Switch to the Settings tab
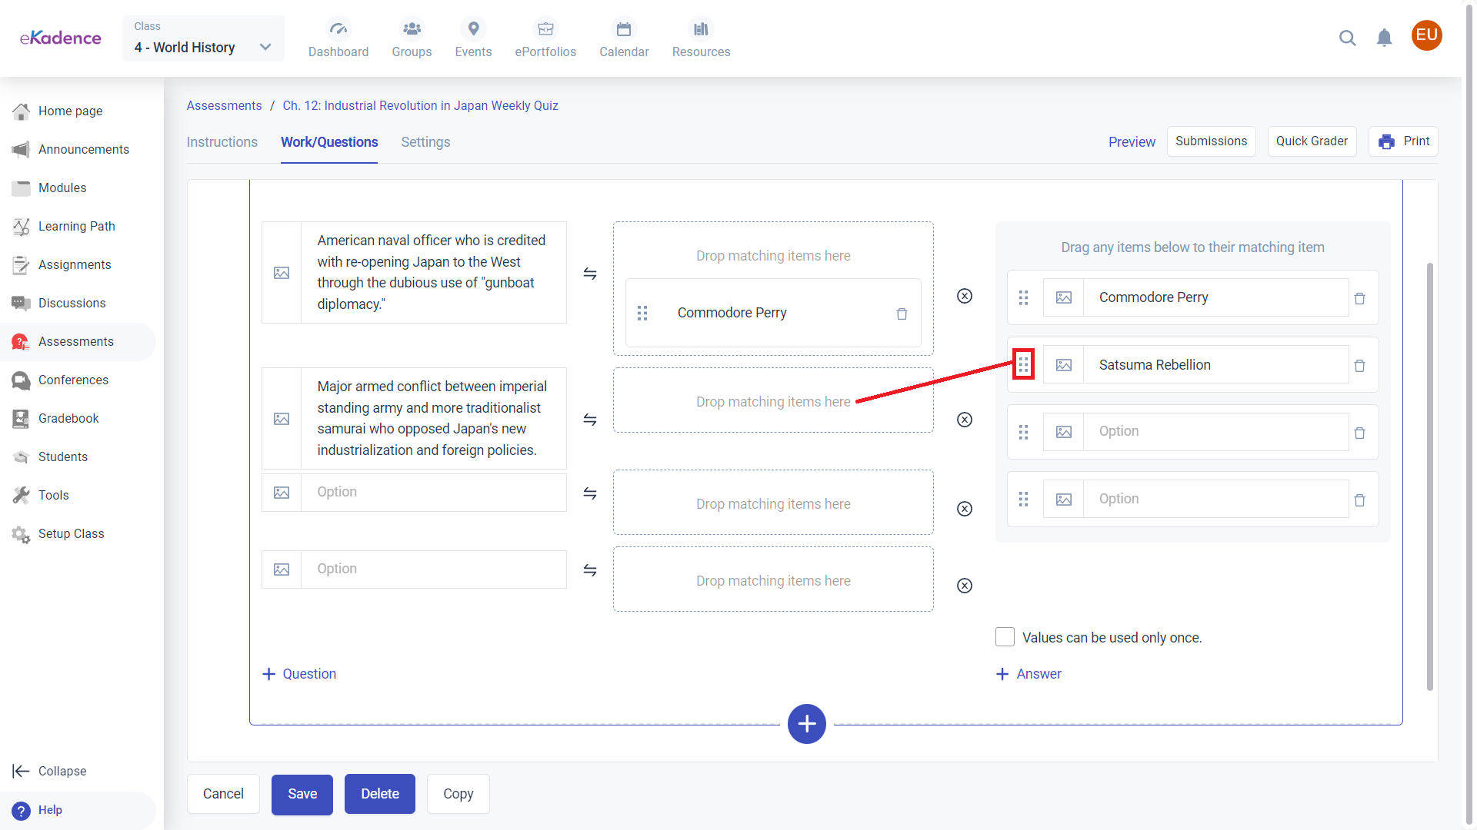The height and width of the screenshot is (830, 1477). [425, 142]
